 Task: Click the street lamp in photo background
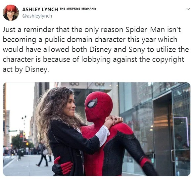tap(24, 123)
